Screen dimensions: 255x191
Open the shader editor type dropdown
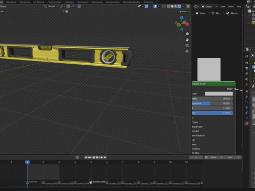pos(197,6)
